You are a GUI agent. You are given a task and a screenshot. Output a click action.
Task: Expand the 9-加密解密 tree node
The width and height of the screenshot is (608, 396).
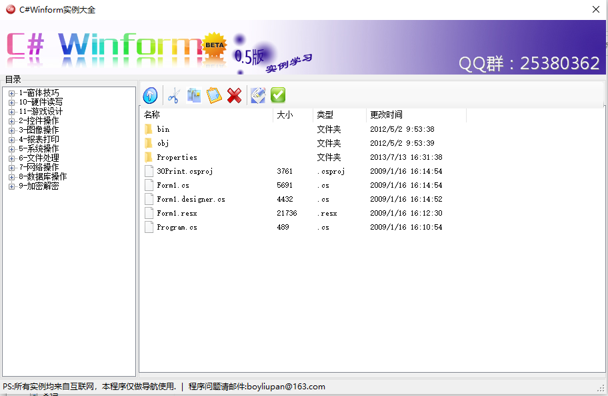(x=11, y=186)
